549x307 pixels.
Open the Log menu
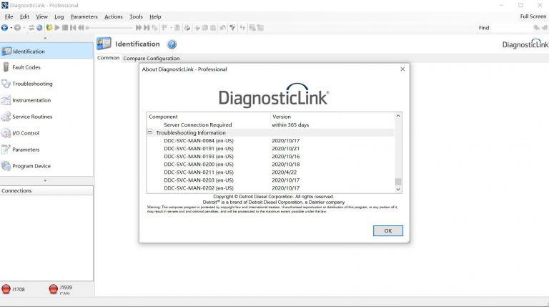[59, 16]
